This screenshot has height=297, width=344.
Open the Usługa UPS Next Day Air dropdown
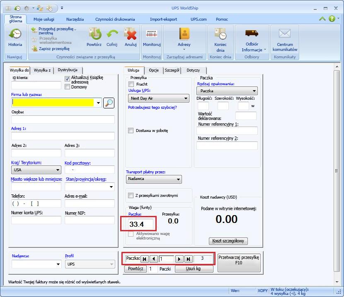coord(159,98)
